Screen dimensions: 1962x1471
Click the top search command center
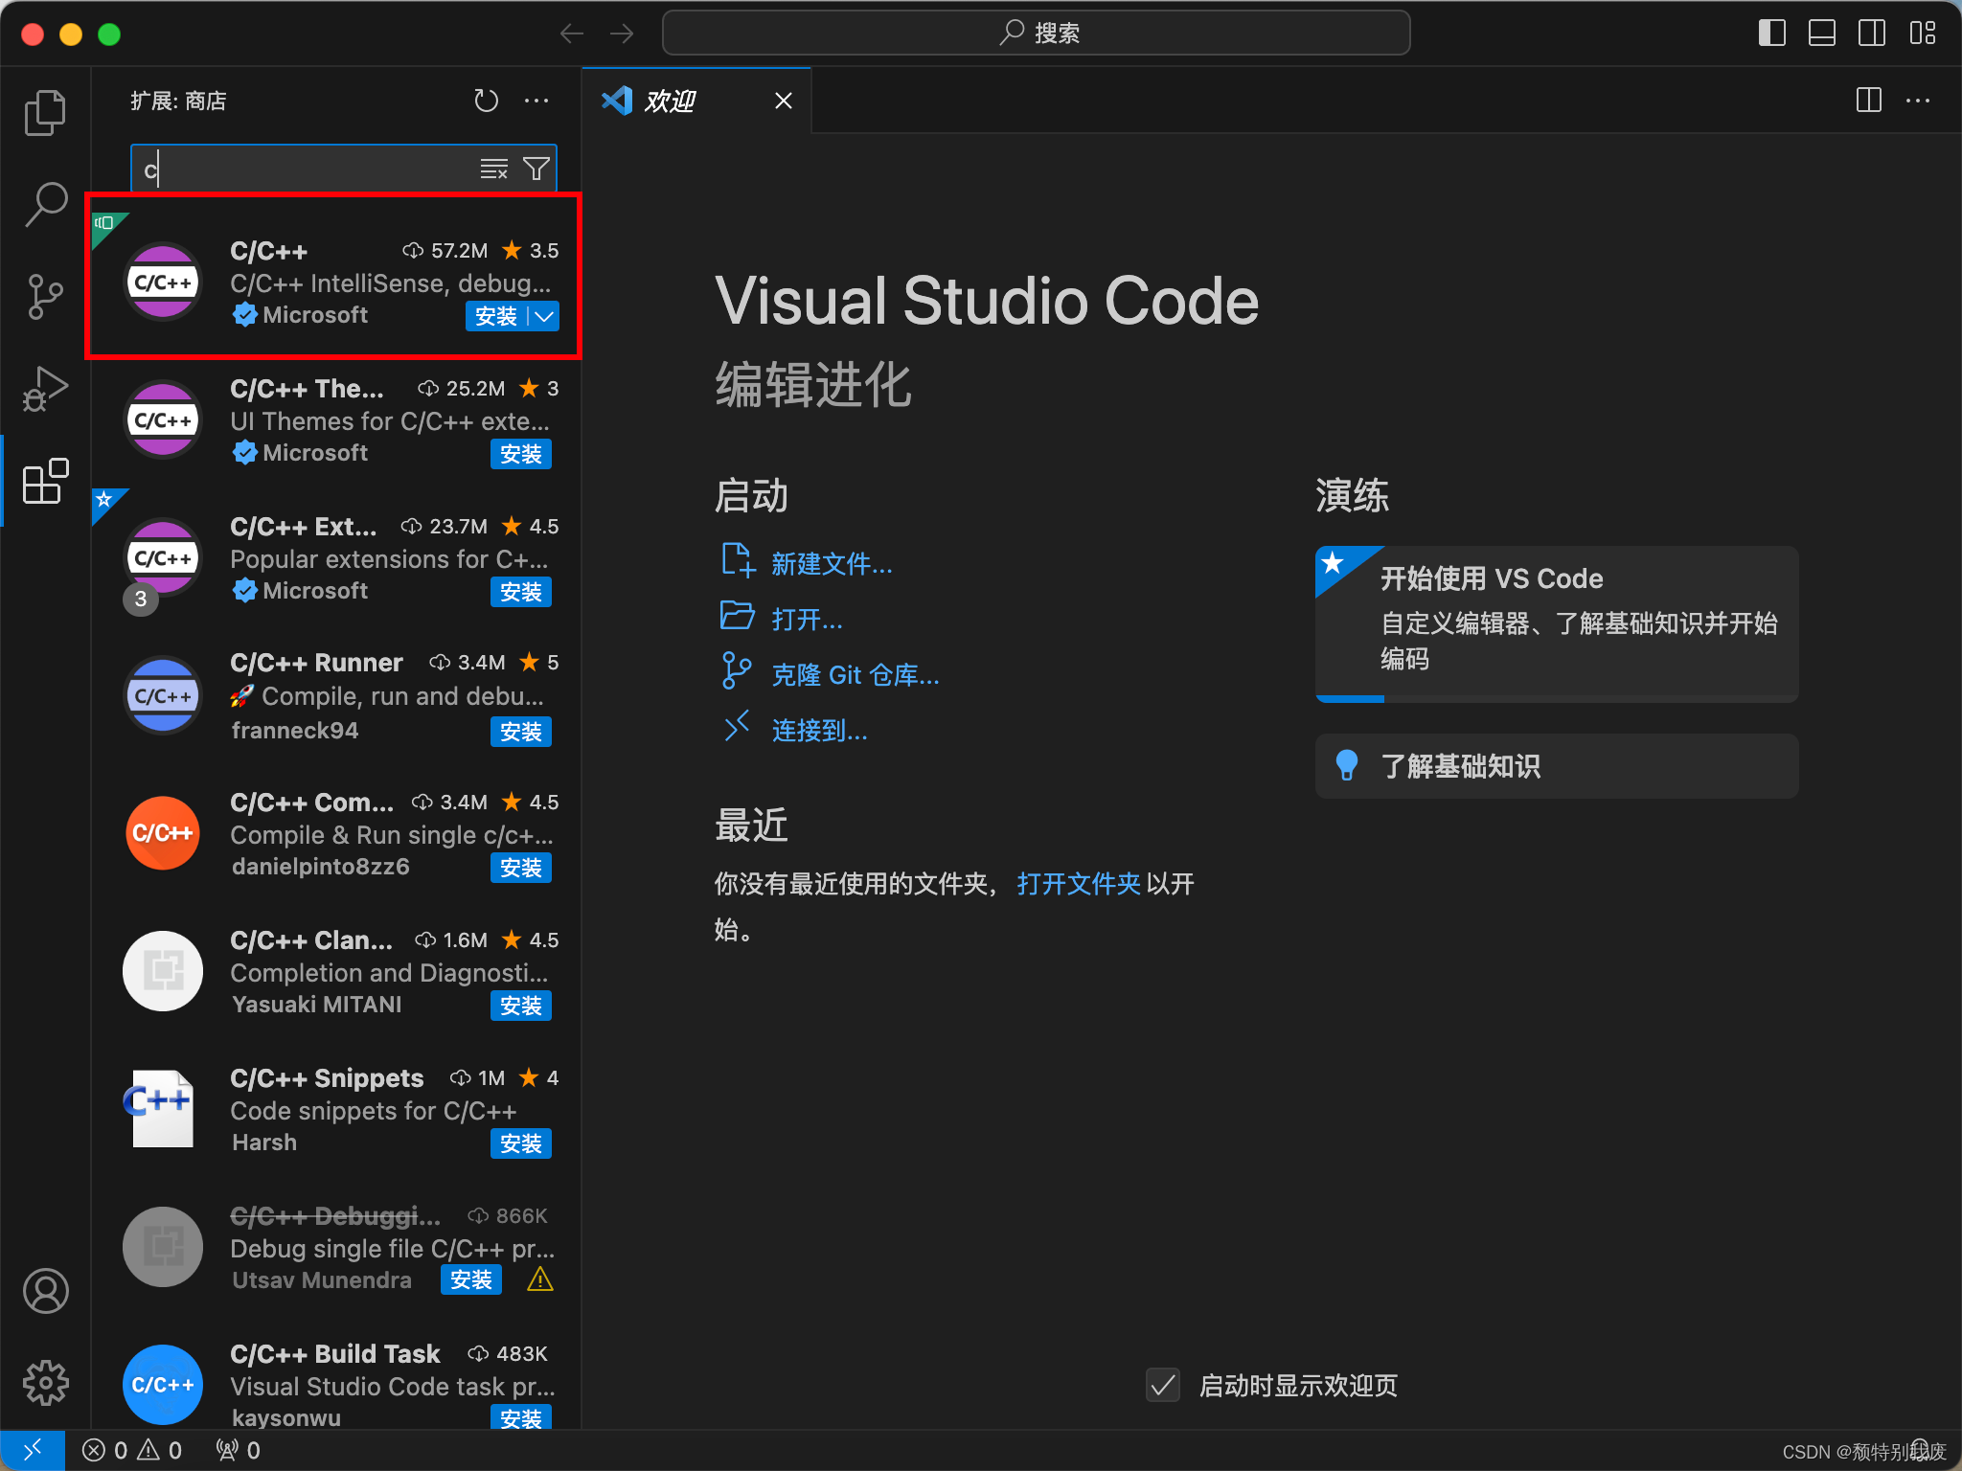1036,34
